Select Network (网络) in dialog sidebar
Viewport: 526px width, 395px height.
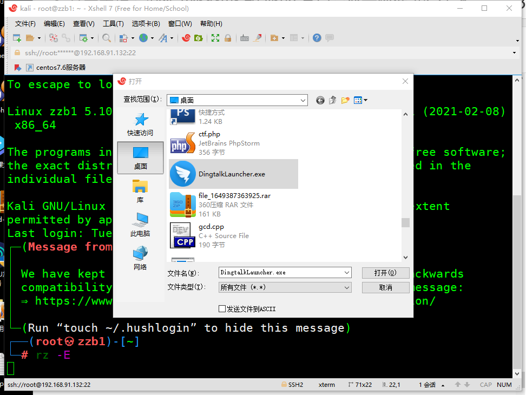[x=140, y=258]
